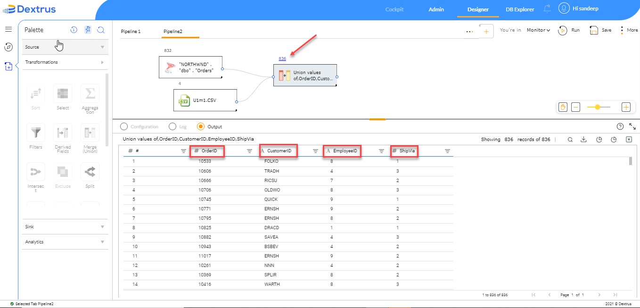Click the zoom out minus icon

point(575,107)
